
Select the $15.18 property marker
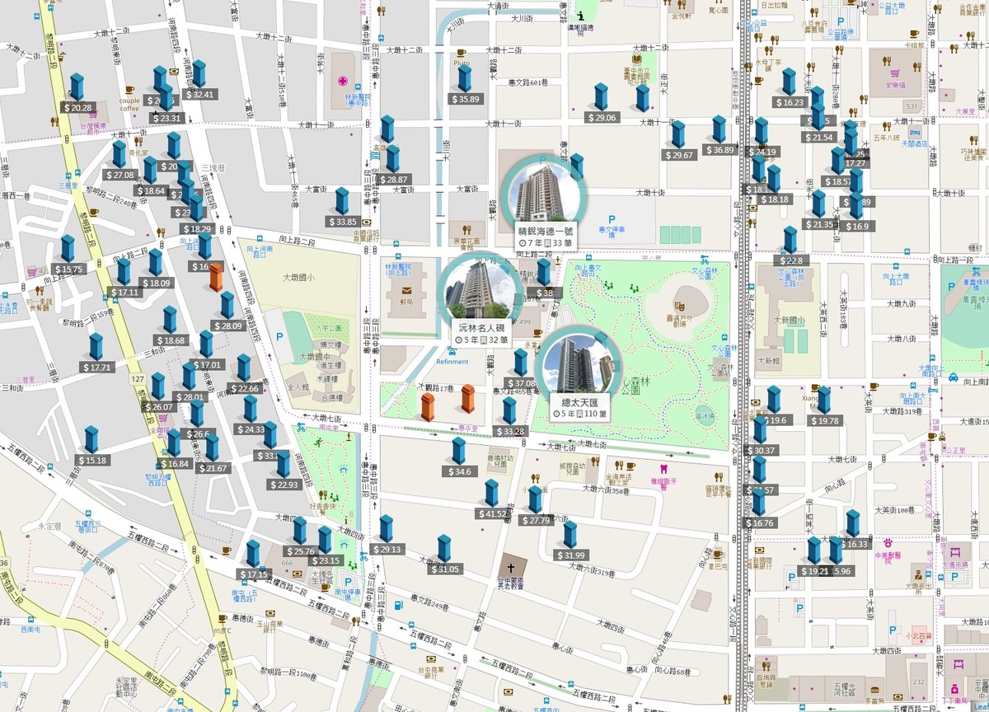91,440
